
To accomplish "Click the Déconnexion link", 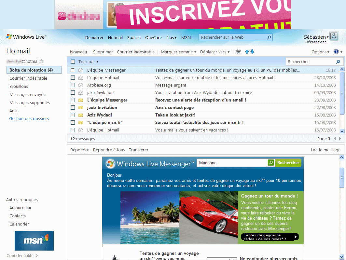I will point(316,42).
